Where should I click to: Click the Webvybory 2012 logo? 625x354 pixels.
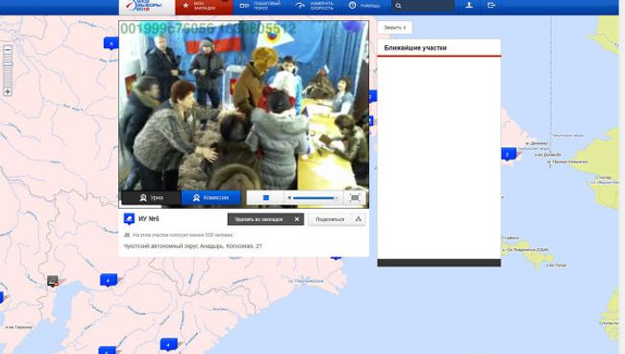tap(147, 6)
